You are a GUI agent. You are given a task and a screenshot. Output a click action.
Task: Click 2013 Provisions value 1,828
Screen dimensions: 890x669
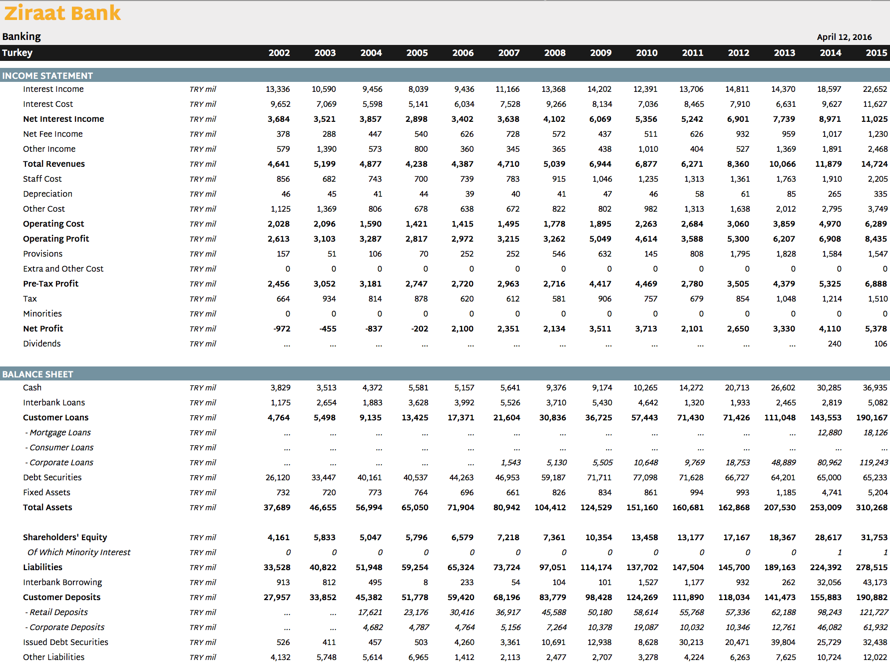786,254
